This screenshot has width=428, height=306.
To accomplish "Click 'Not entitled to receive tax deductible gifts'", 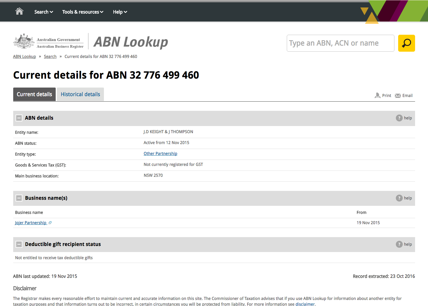I will point(54,258).
